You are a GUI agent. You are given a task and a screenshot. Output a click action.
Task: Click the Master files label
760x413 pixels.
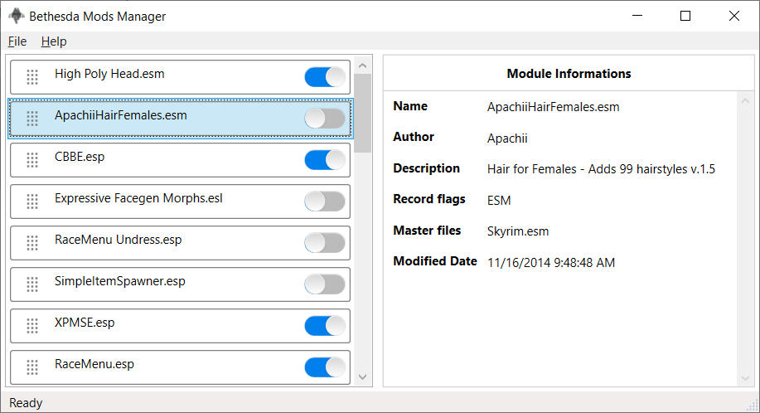[427, 231]
